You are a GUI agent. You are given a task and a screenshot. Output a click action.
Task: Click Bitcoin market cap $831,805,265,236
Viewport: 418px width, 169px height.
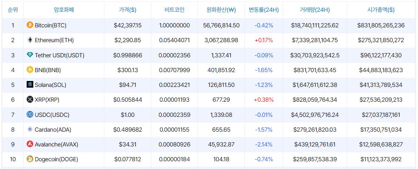[x=381, y=25]
